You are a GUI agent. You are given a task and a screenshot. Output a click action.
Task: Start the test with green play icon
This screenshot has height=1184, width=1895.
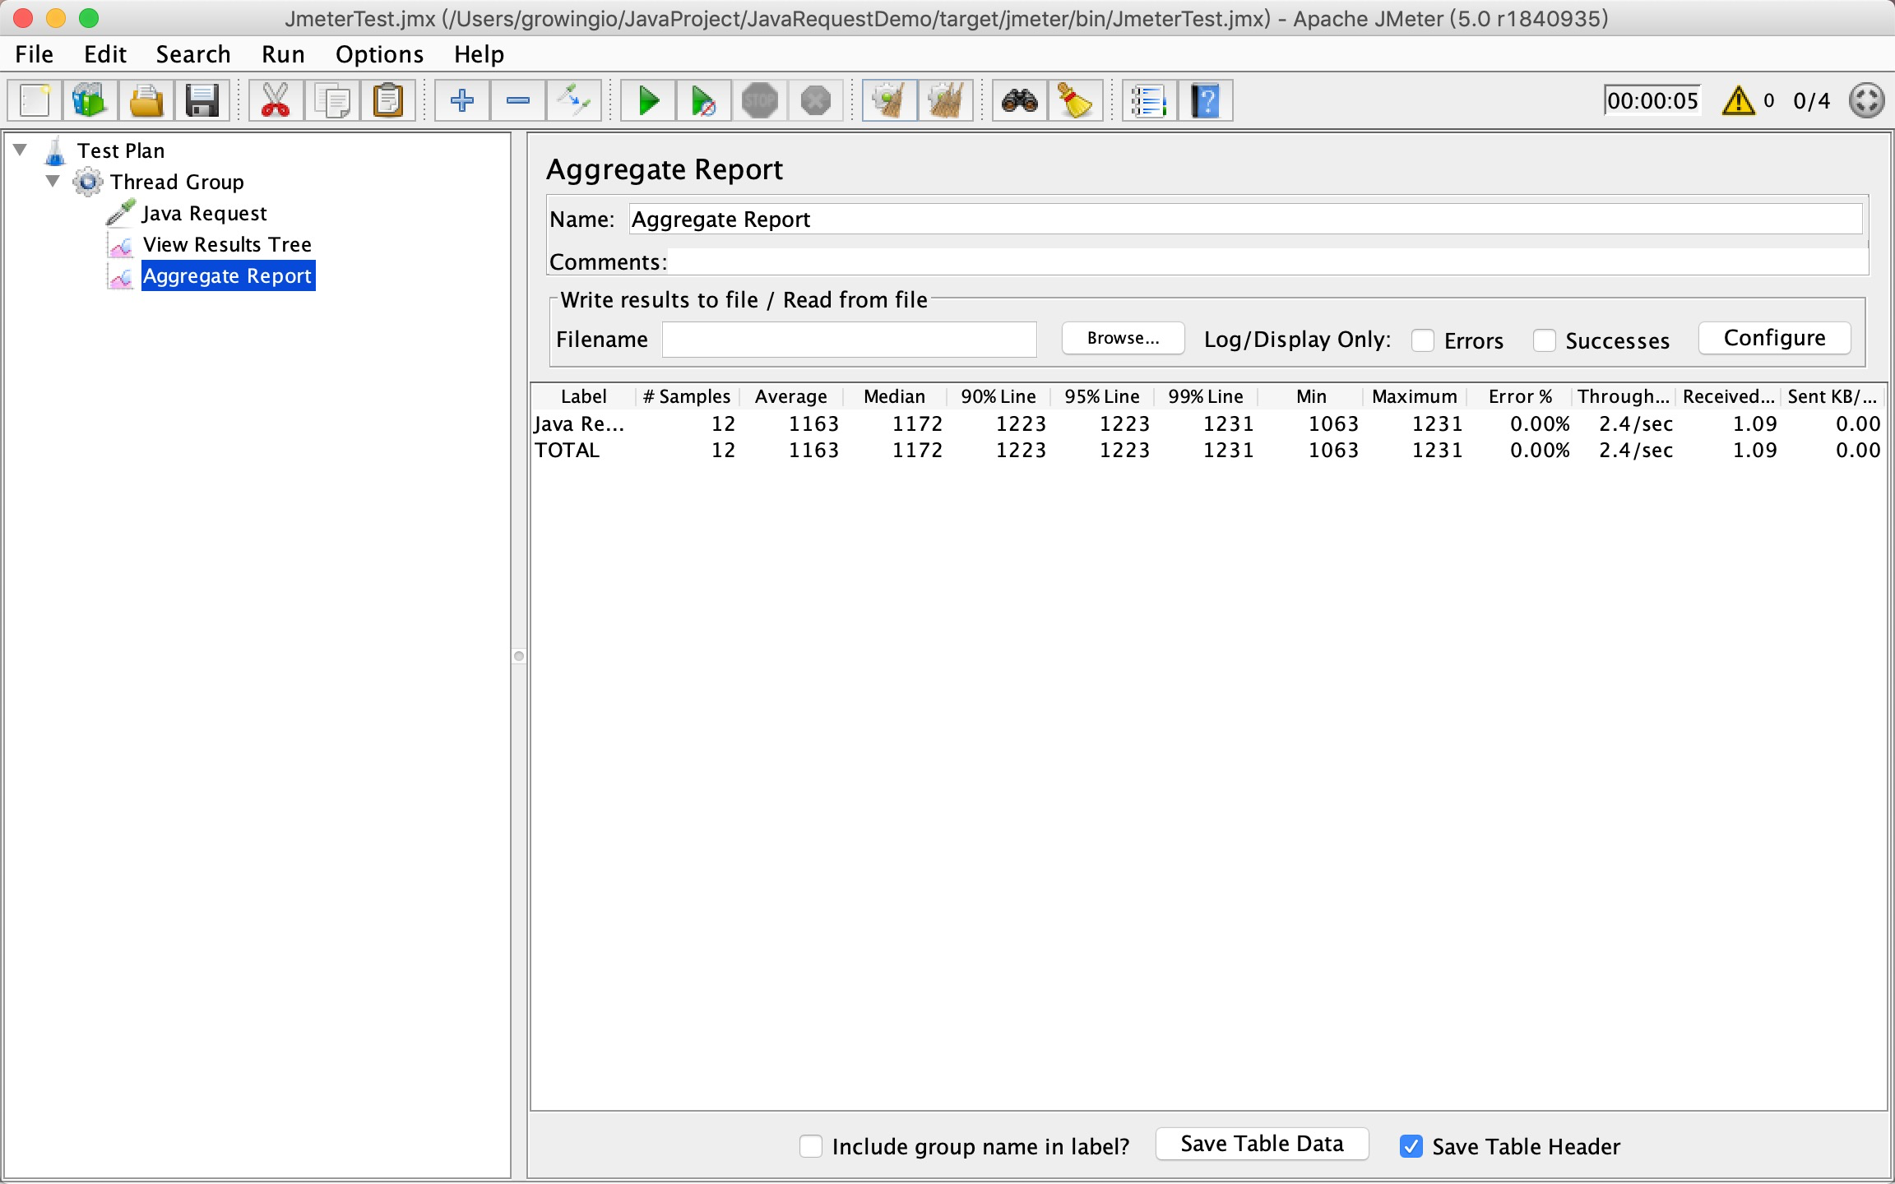tap(648, 101)
